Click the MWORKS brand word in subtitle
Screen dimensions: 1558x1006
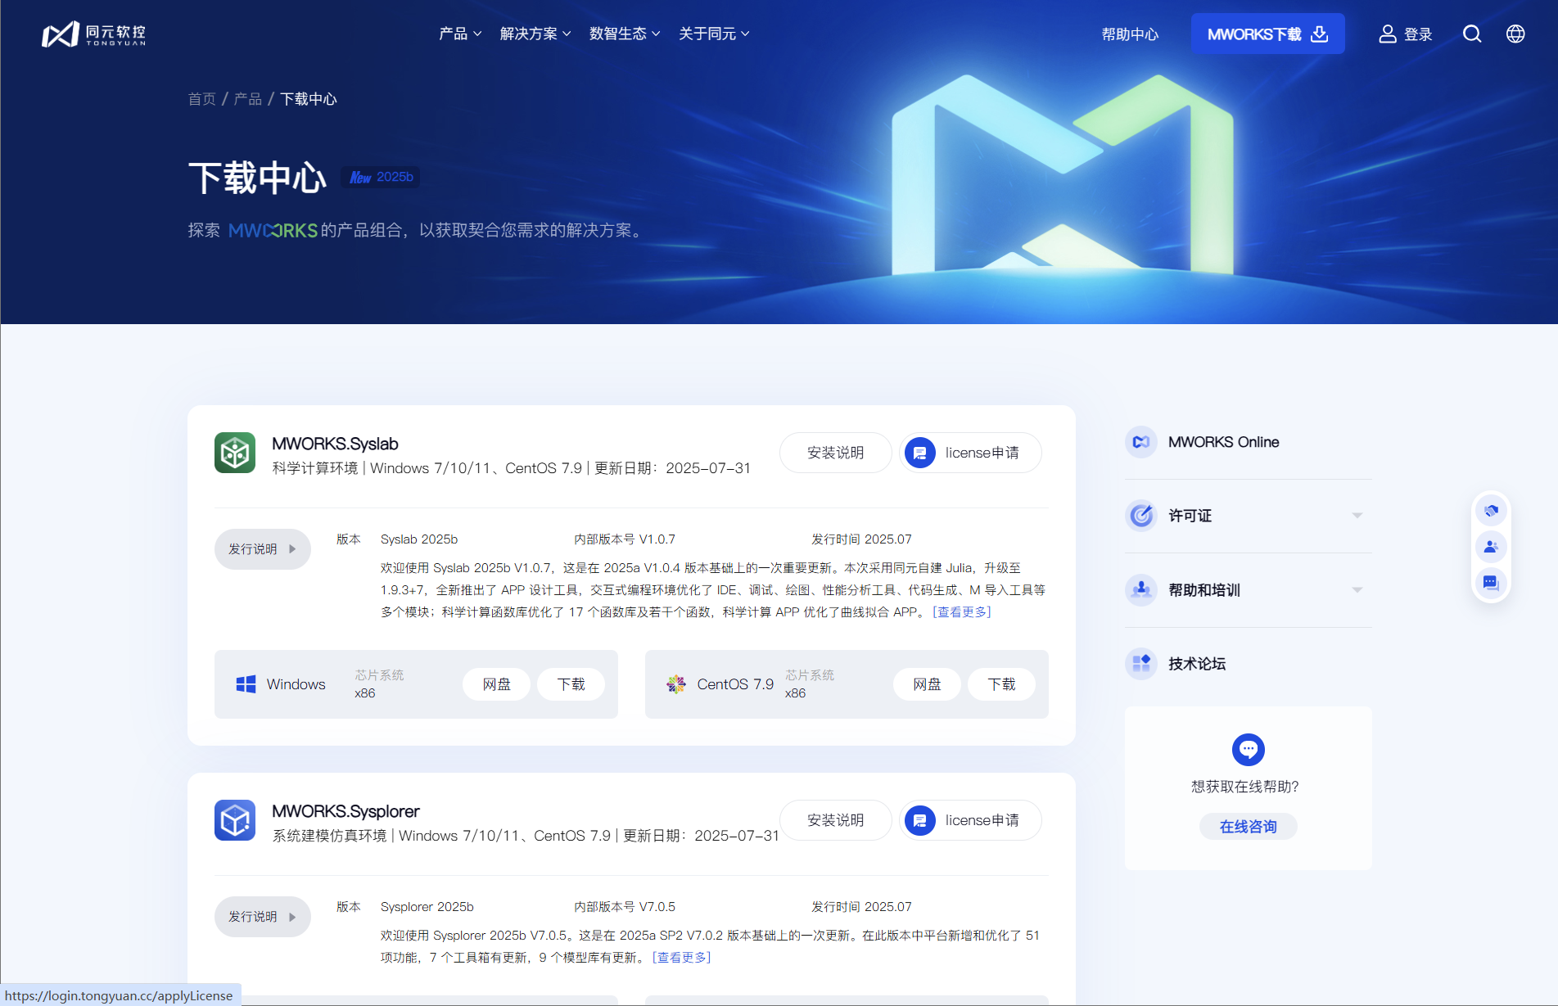(x=273, y=231)
